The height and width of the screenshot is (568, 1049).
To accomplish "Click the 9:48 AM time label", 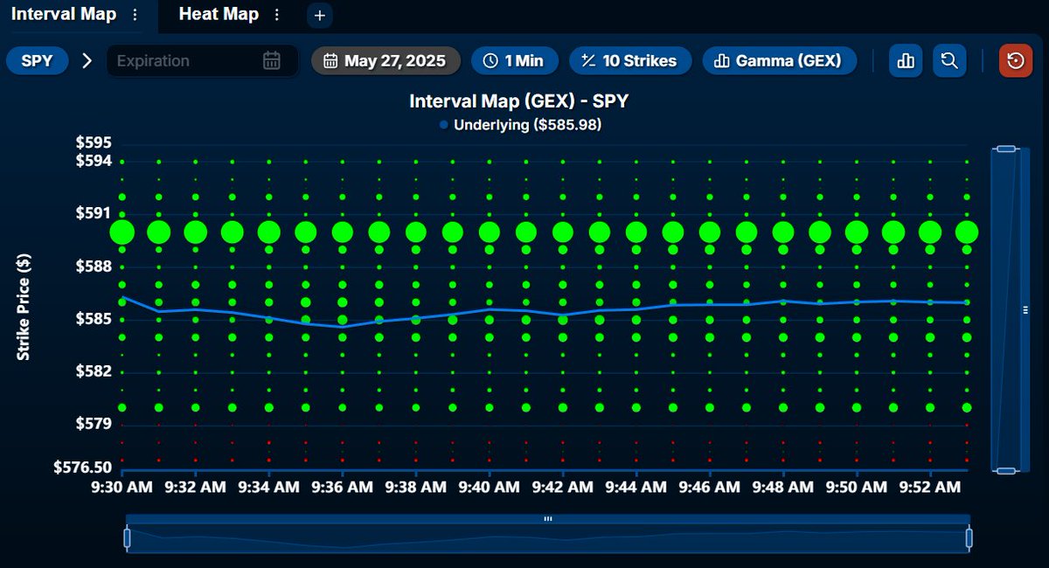I will pyautogui.click(x=783, y=486).
